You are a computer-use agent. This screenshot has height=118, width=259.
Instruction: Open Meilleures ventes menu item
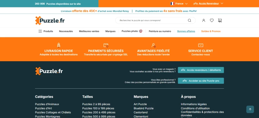[x=89, y=31]
